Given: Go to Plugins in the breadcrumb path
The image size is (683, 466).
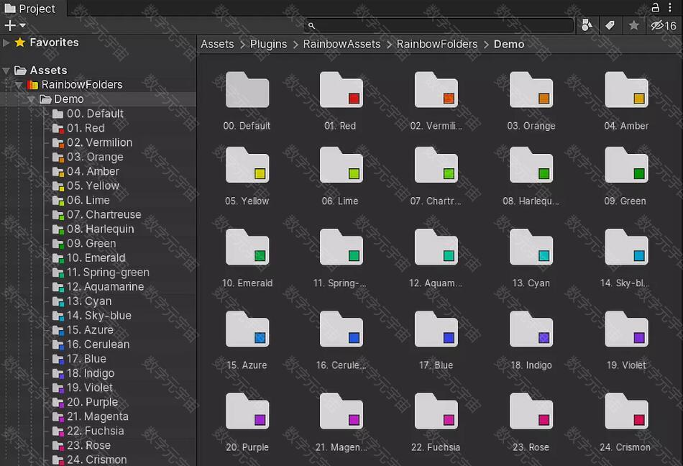Looking at the screenshot, I should tap(268, 44).
